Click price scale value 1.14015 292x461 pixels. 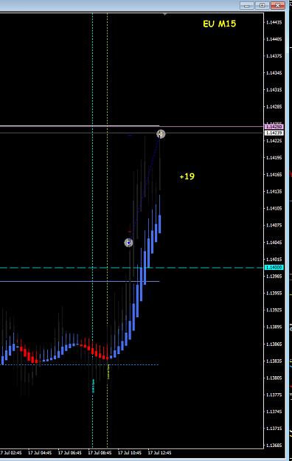click(274, 260)
